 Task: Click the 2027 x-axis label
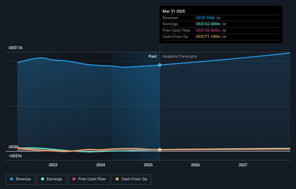click(x=243, y=165)
